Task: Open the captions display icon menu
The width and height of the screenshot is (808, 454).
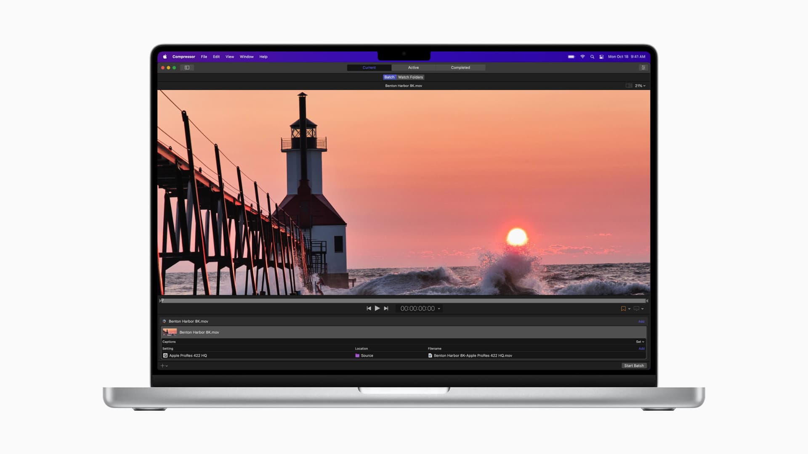Action: (x=637, y=309)
